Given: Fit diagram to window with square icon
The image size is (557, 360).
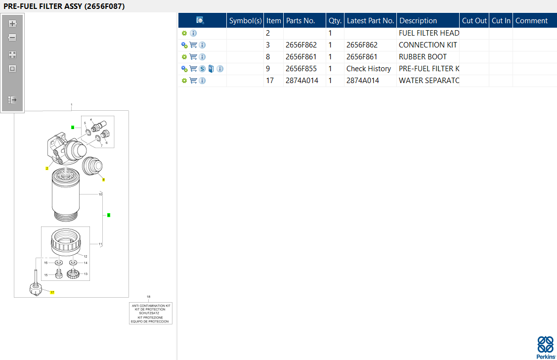Looking at the screenshot, I should coord(12,69).
